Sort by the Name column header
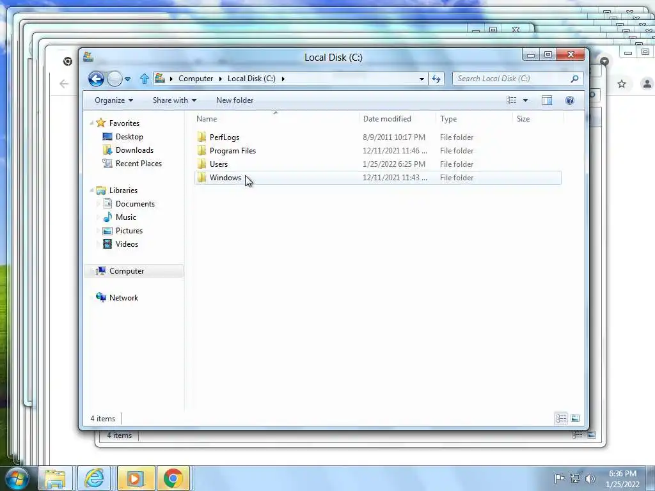This screenshot has height=491, width=655. 276,118
